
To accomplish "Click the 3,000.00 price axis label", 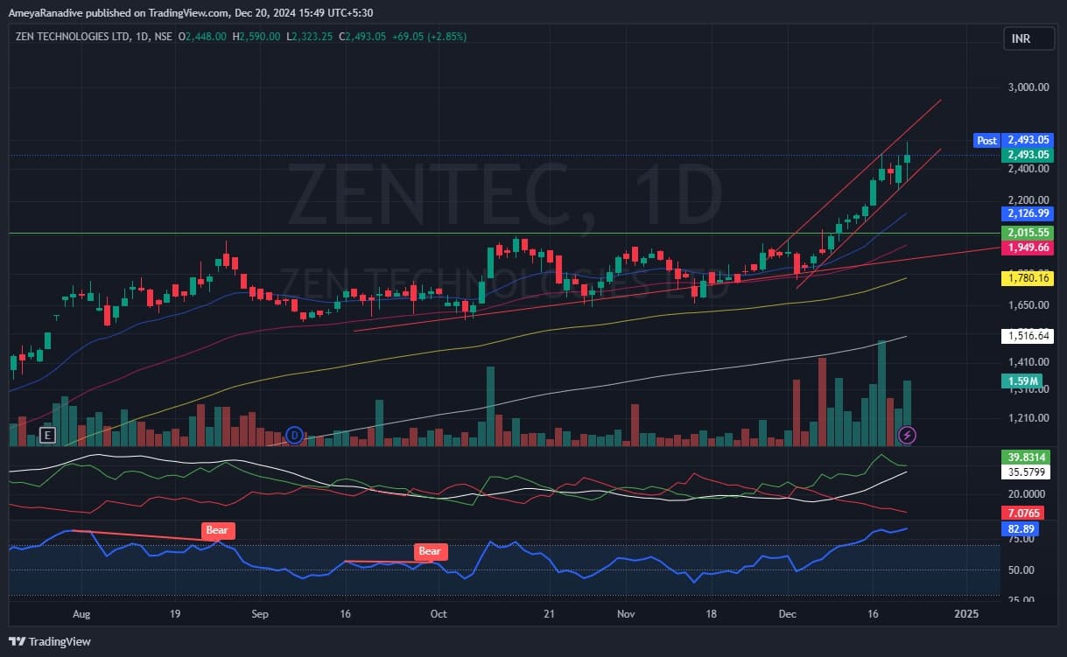I will pyautogui.click(x=1028, y=87).
